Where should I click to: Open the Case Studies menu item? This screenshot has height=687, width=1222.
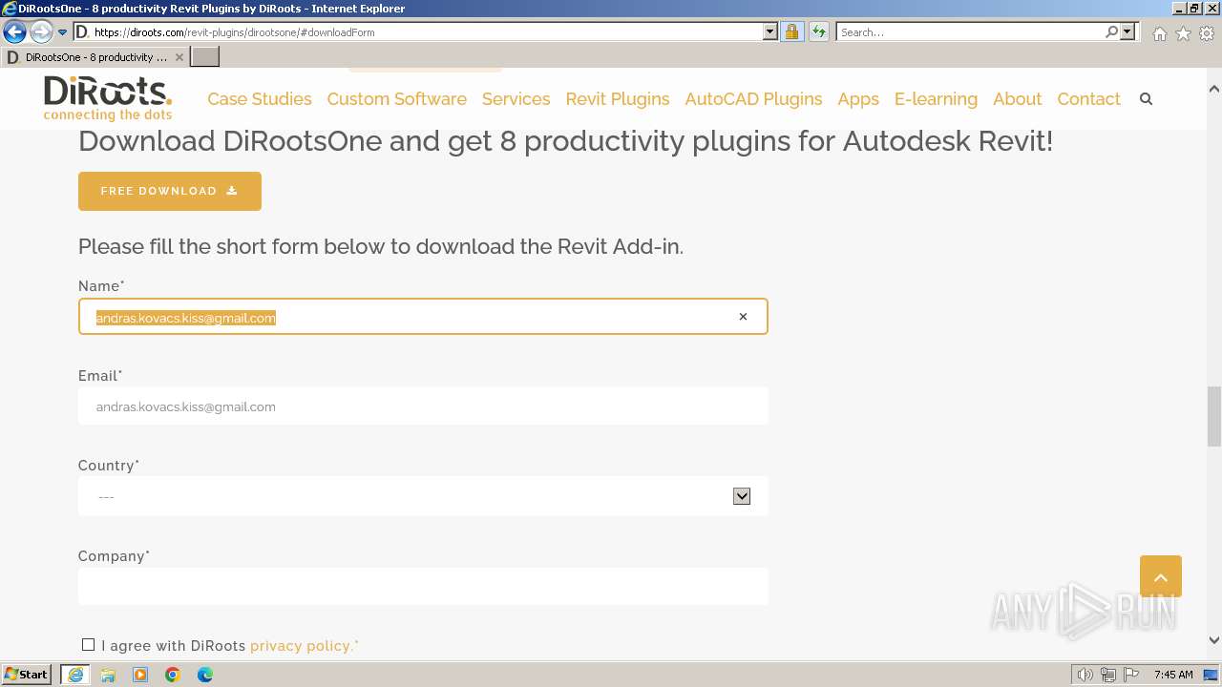tap(259, 99)
